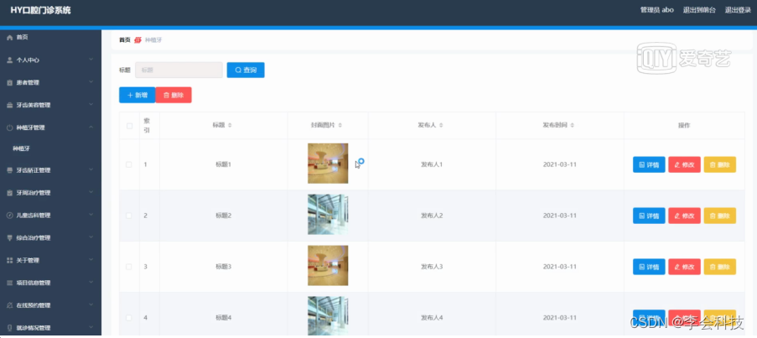Viewport: 757px width, 338px height.
Task: Click yellow 删除 for row 标题2
Action: coord(720,216)
